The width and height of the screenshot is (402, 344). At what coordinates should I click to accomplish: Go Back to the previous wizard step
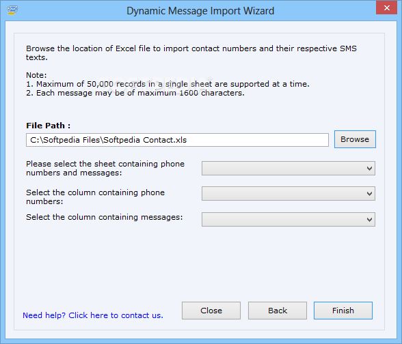pos(278,311)
